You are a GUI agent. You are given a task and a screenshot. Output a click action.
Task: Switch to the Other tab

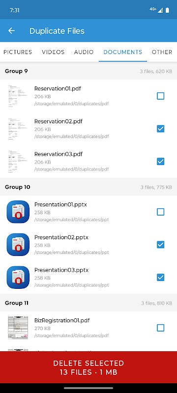(x=162, y=52)
